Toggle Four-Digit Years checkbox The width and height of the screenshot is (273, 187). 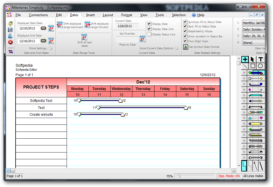[185, 41]
